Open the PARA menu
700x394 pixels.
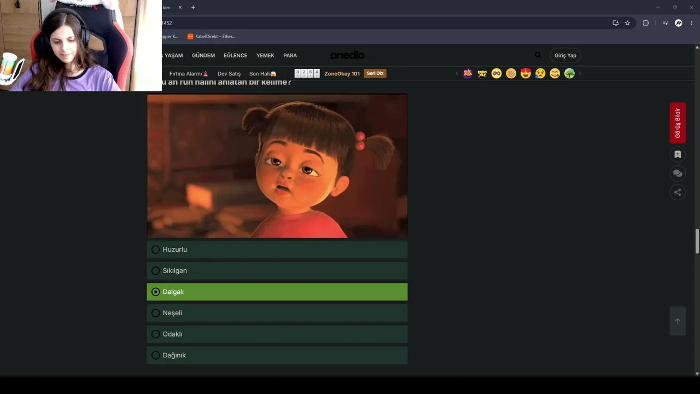click(290, 55)
